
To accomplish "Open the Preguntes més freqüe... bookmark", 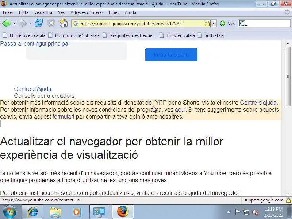I will tap(129, 35).
